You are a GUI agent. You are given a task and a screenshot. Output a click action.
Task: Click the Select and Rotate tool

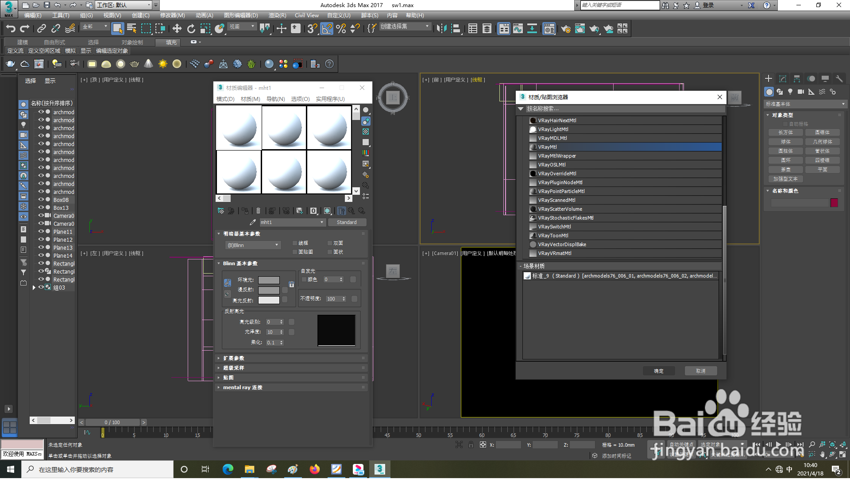[191, 29]
